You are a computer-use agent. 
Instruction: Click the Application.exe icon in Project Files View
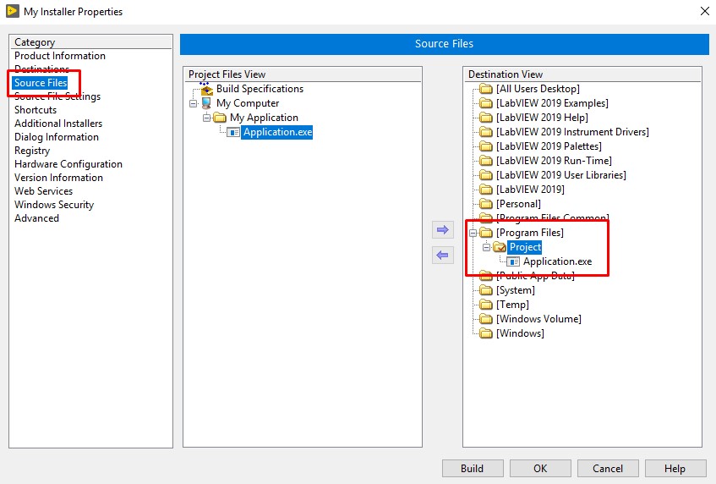(234, 132)
